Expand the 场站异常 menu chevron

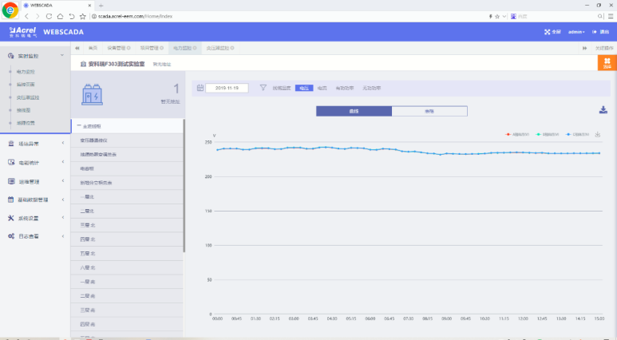tap(63, 143)
